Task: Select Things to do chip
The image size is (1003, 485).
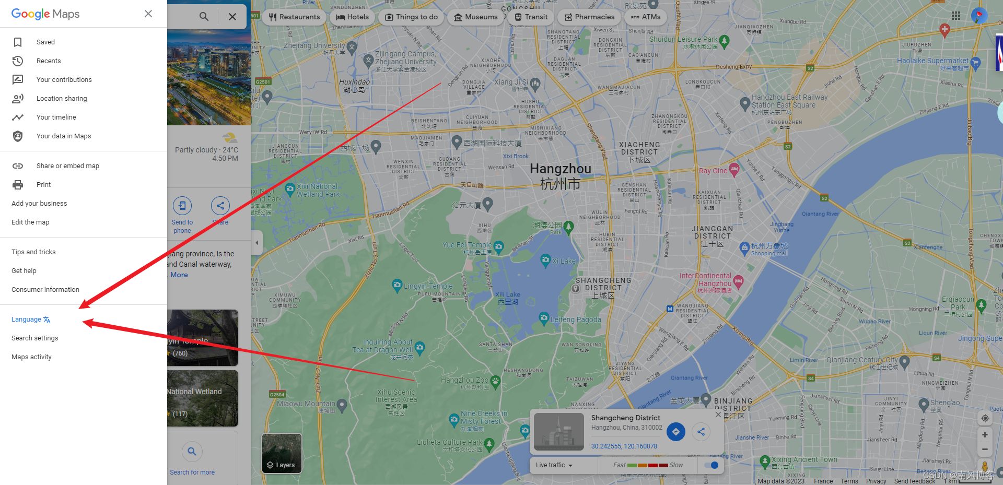Action: coord(411,17)
